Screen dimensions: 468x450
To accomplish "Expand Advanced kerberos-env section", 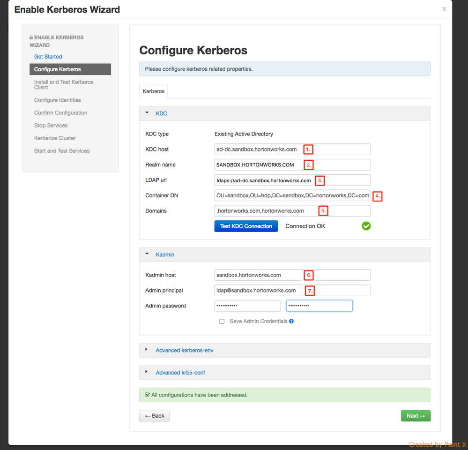I will pyautogui.click(x=184, y=350).
